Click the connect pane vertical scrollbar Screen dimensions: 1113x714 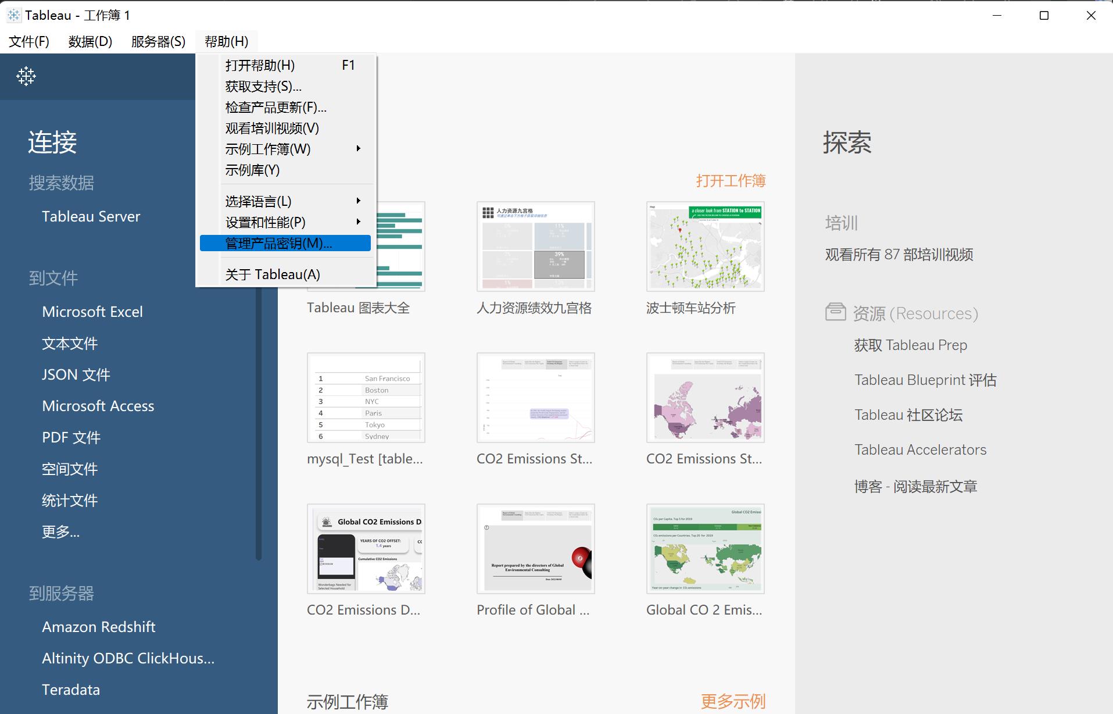(x=259, y=424)
